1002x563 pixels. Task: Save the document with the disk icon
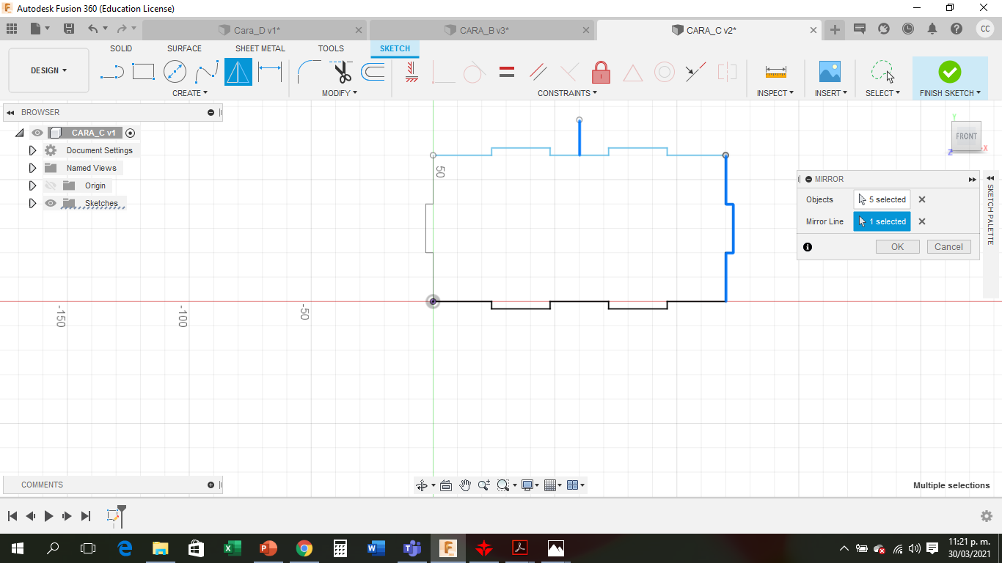tap(69, 29)
